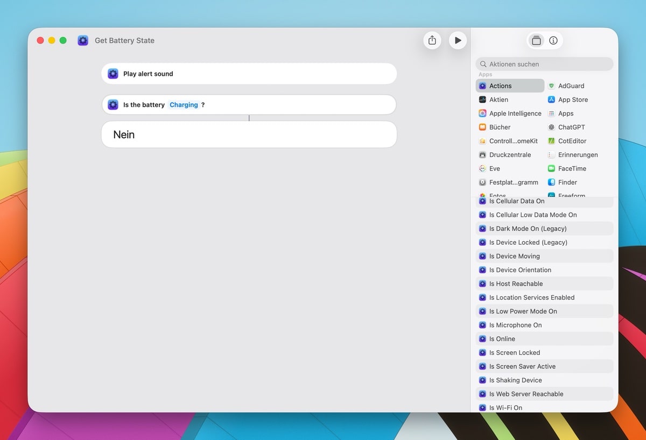Click the Aktionen suchen search field
646x440 pixels.
coord(544,63)
